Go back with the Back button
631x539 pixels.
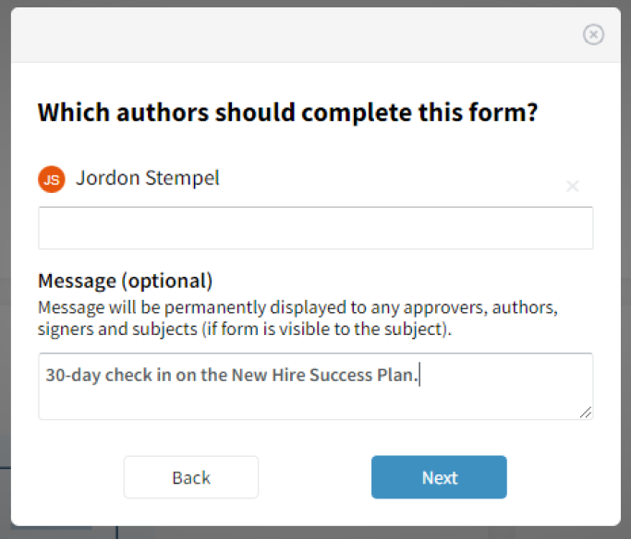click(x=191, y=477)
